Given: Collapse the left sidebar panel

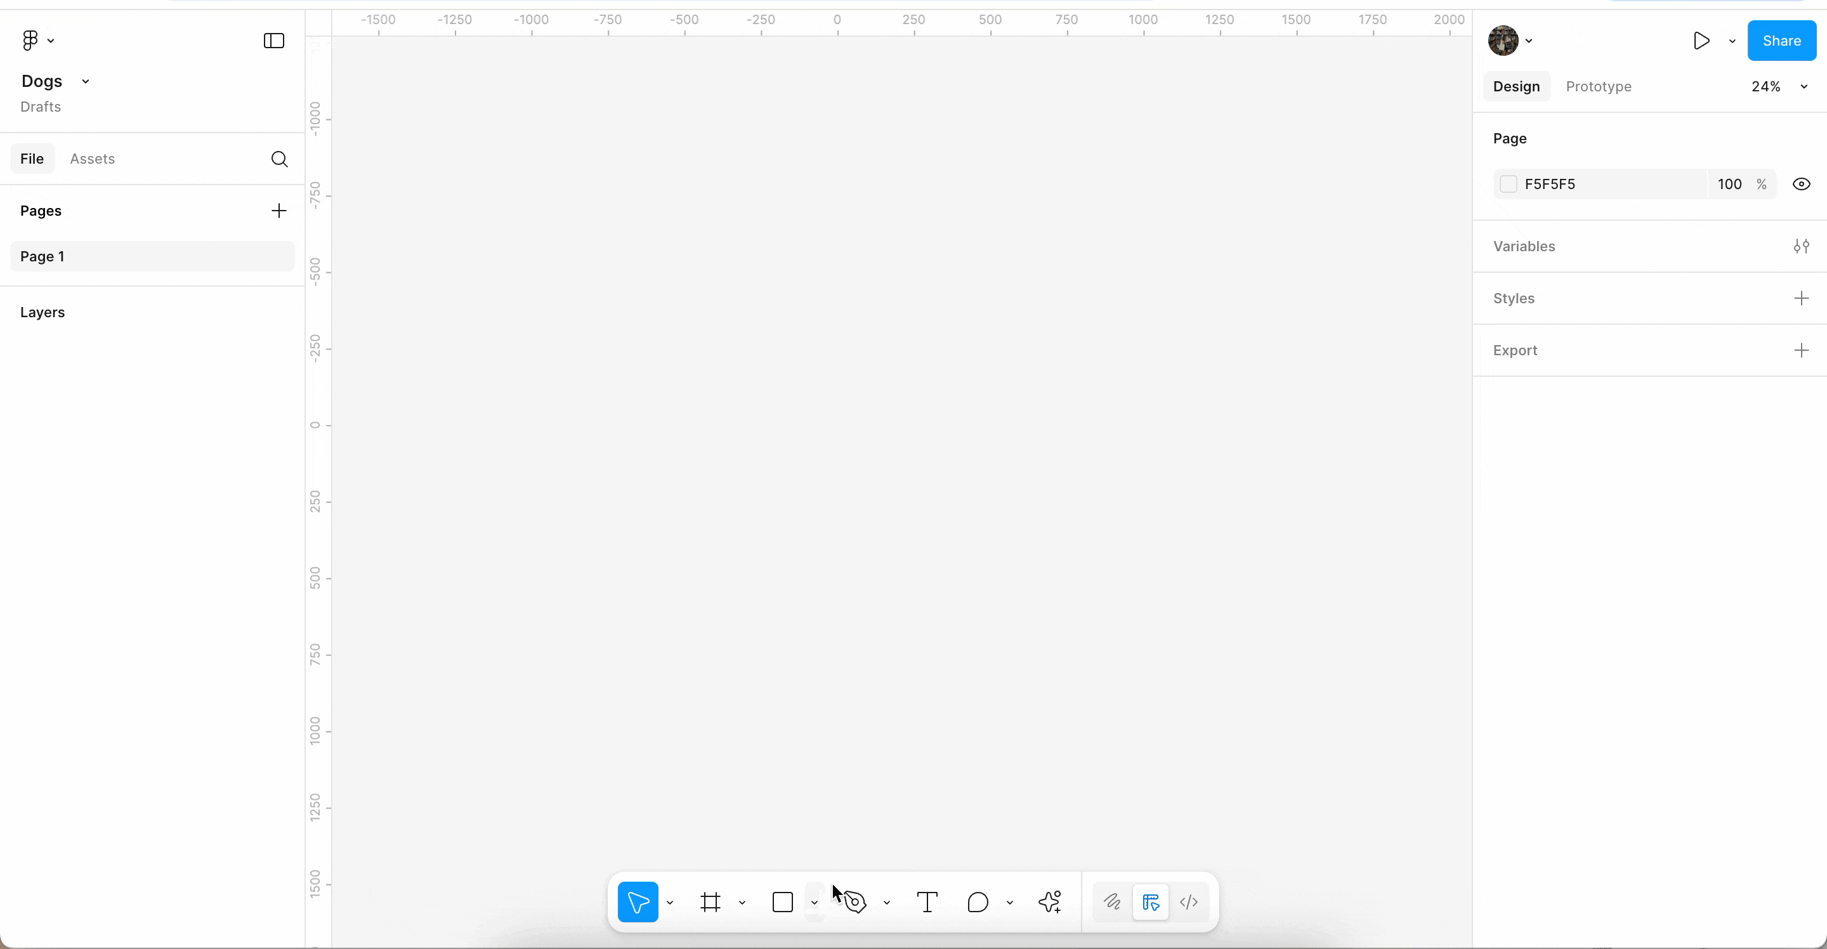Looking at the screenshot, I should (274, 41).
